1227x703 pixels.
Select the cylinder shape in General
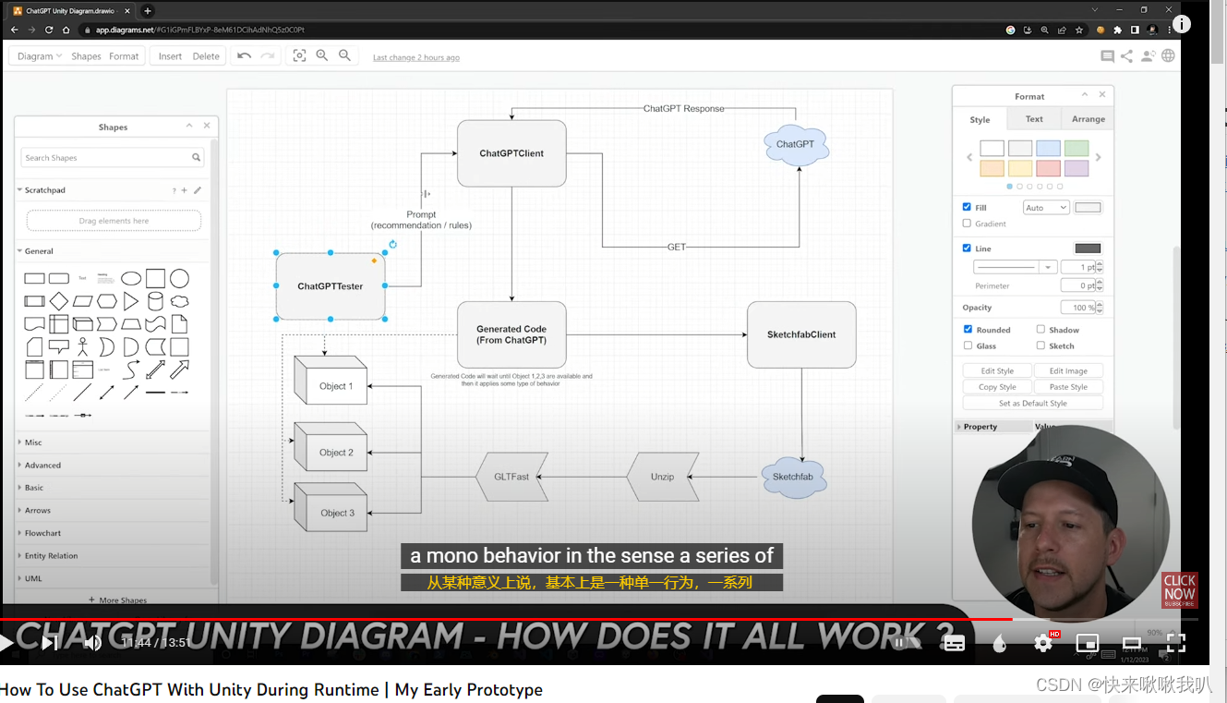point(155,301)
